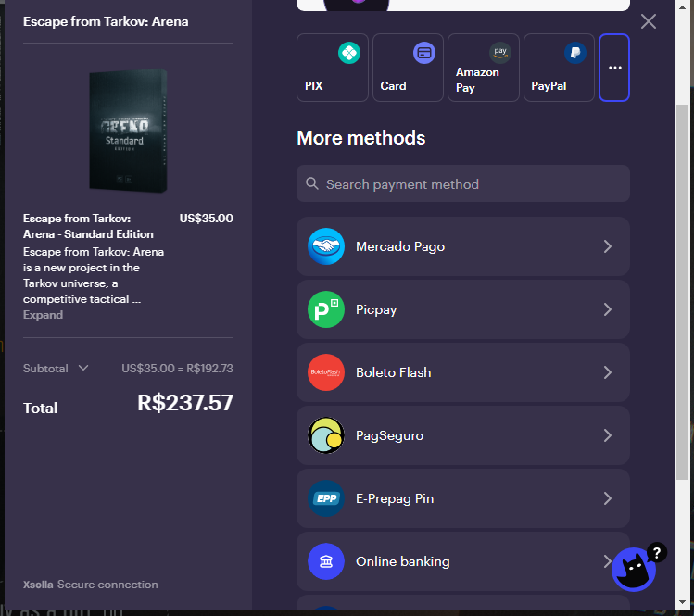This screenshot has height=616, width=694.
Task: Click the Arena Standard Edition box image
Action: point(128,131)
